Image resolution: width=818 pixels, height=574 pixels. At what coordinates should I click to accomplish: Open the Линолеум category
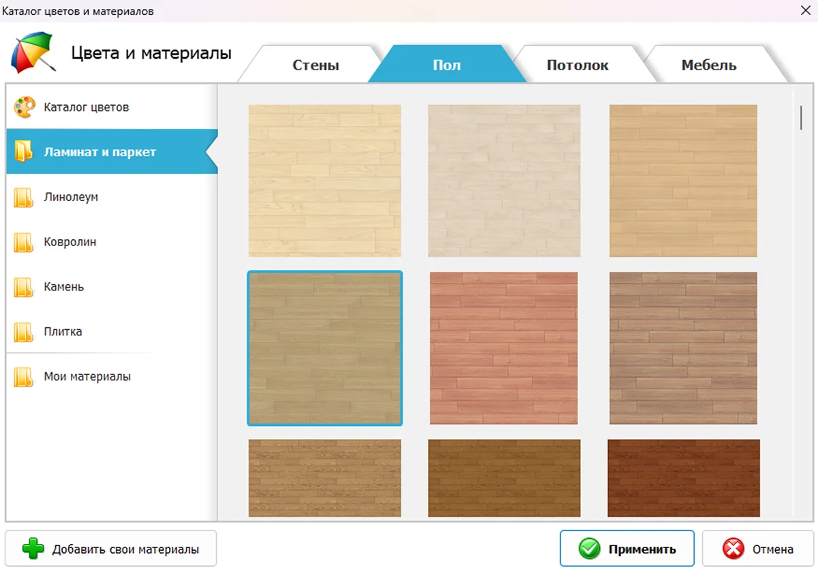[112, 197]
